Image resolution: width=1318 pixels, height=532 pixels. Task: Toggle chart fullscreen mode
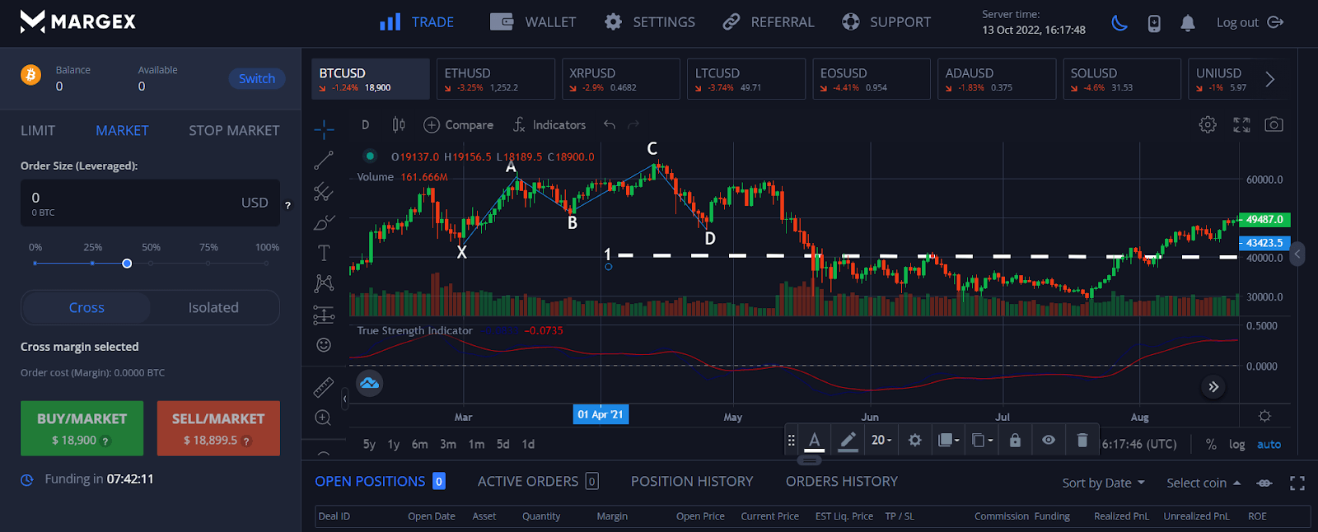1241,125
